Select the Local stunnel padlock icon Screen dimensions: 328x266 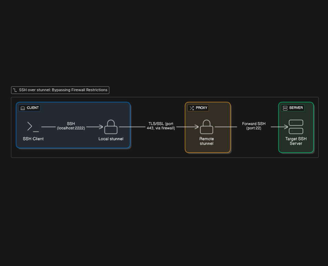point(111,127)
